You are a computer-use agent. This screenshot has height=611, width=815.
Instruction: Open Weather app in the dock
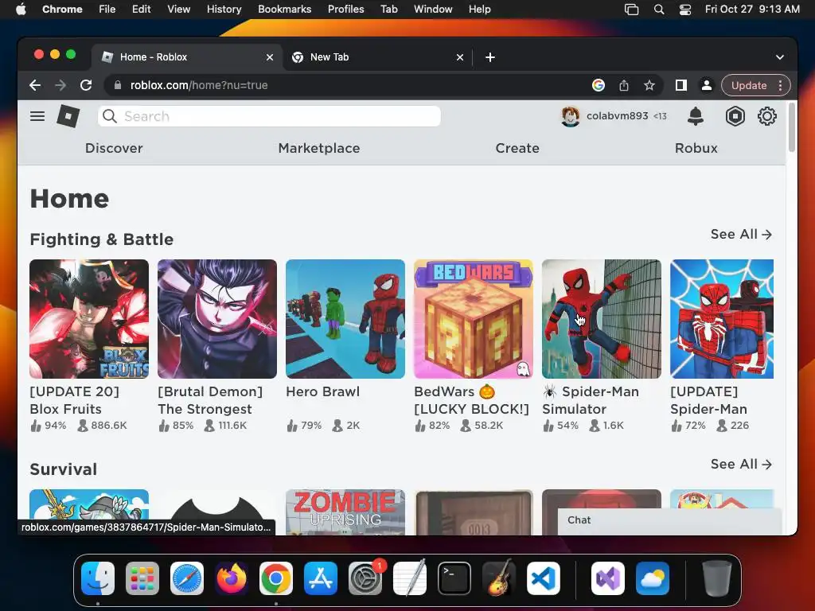click(x=653, y=578)
